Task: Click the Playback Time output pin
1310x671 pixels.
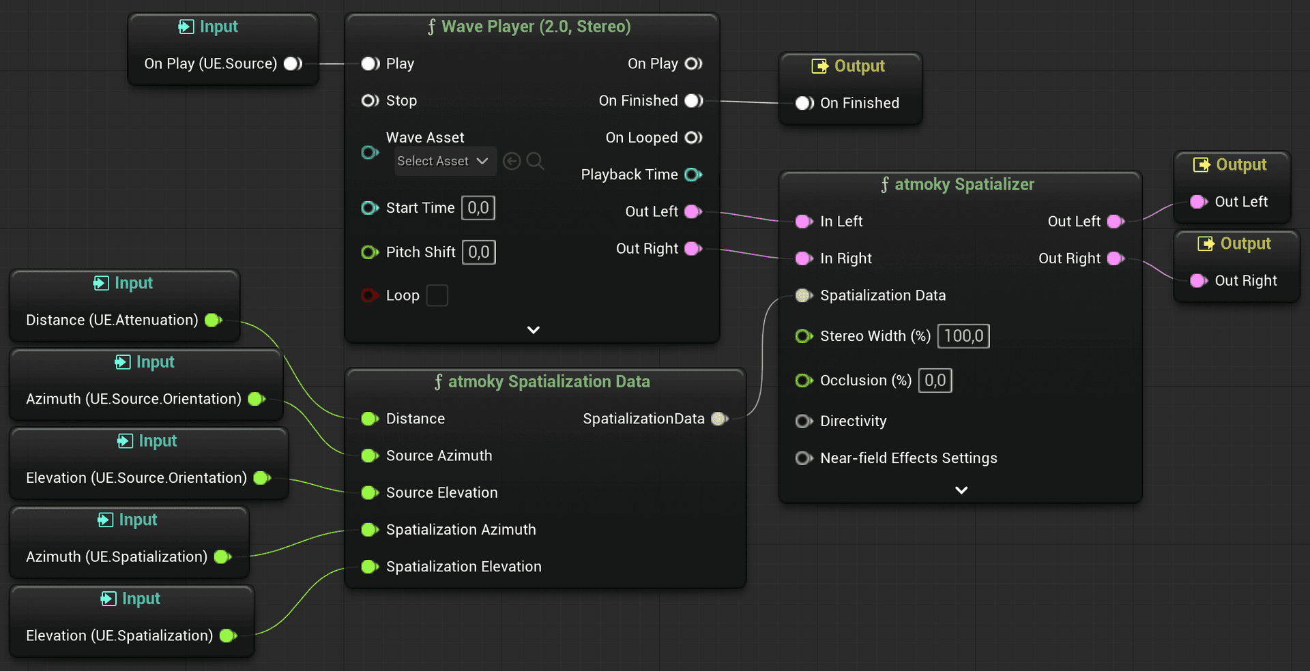Action: (693, 175)
